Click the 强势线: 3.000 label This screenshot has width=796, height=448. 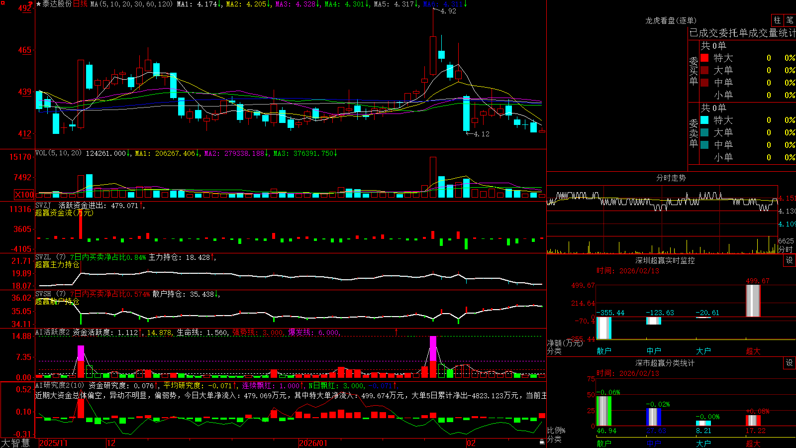[257, 333]
